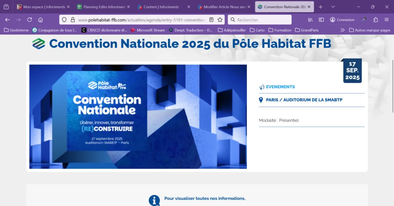Close the Modifier Article tab

[x=249, y=7]
